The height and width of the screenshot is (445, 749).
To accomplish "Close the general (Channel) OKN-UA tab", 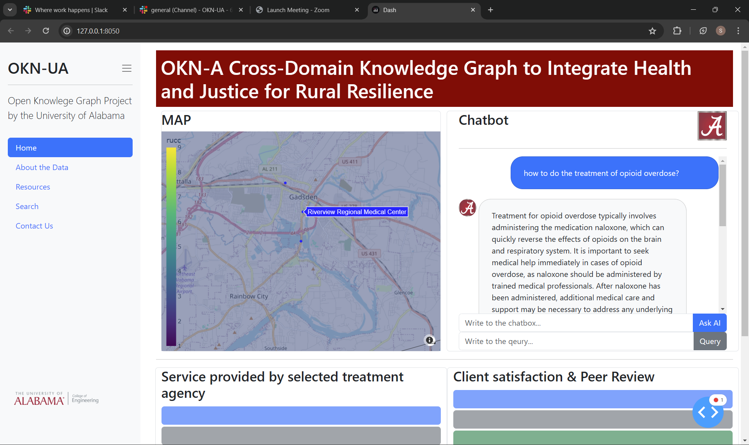I will coord(241,10).
